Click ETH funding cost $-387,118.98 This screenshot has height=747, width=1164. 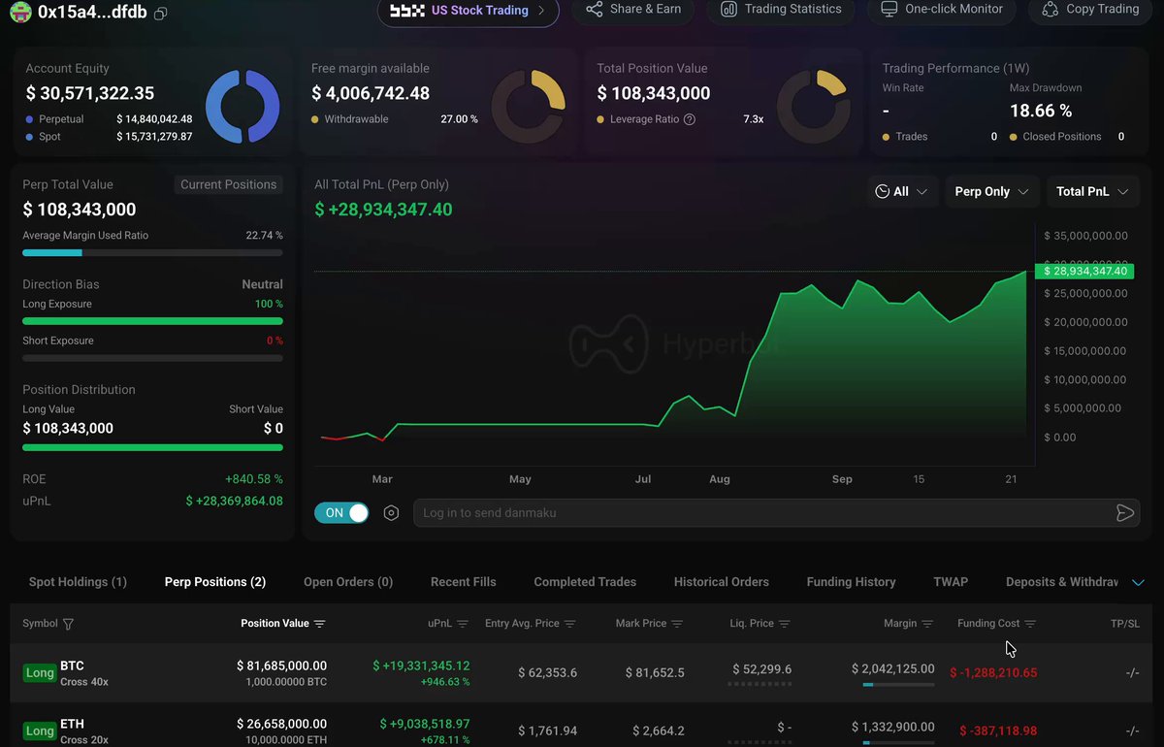coord(998,731)
